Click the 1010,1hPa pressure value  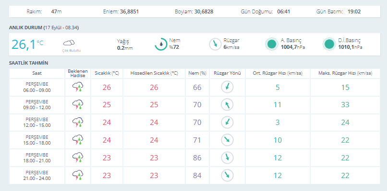pos(350,47)
